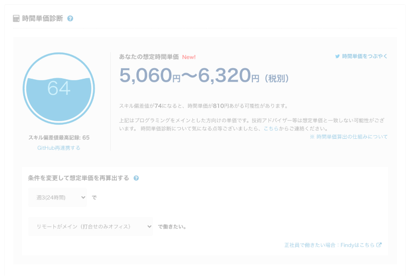Click the help icon beside 条件を変更して想定単価を再算出する
The image size is (410, 276).
[x=136, y=178]
